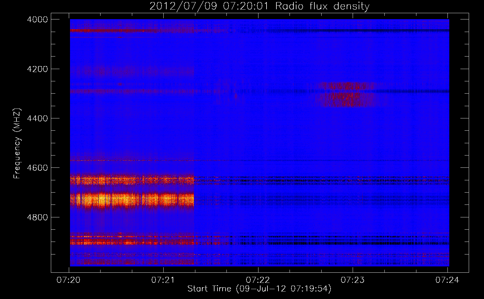
Task: Click the 4200 frequency tick label
Action: (x=37, y=69)
